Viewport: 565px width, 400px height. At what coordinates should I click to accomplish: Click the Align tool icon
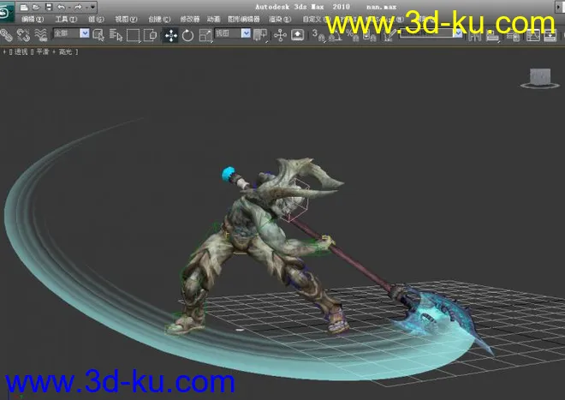(492, 35)
